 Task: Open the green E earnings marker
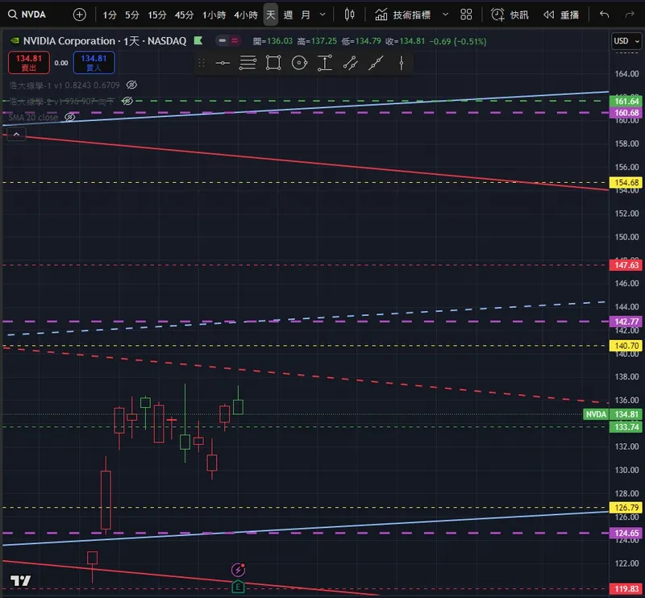(x=238, y=587)
